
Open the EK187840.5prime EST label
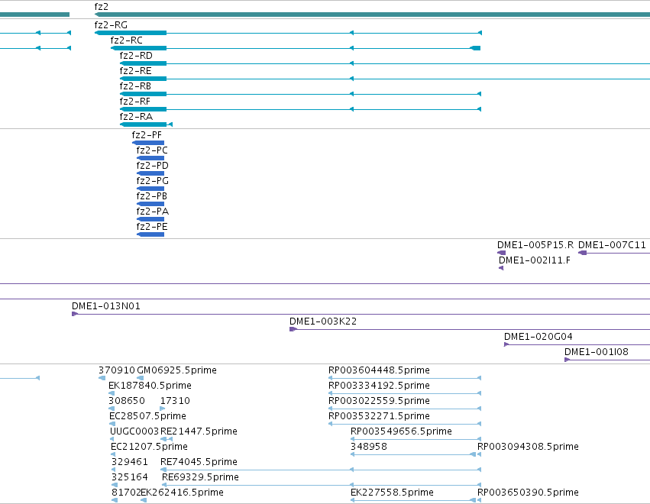pos(150,386)
